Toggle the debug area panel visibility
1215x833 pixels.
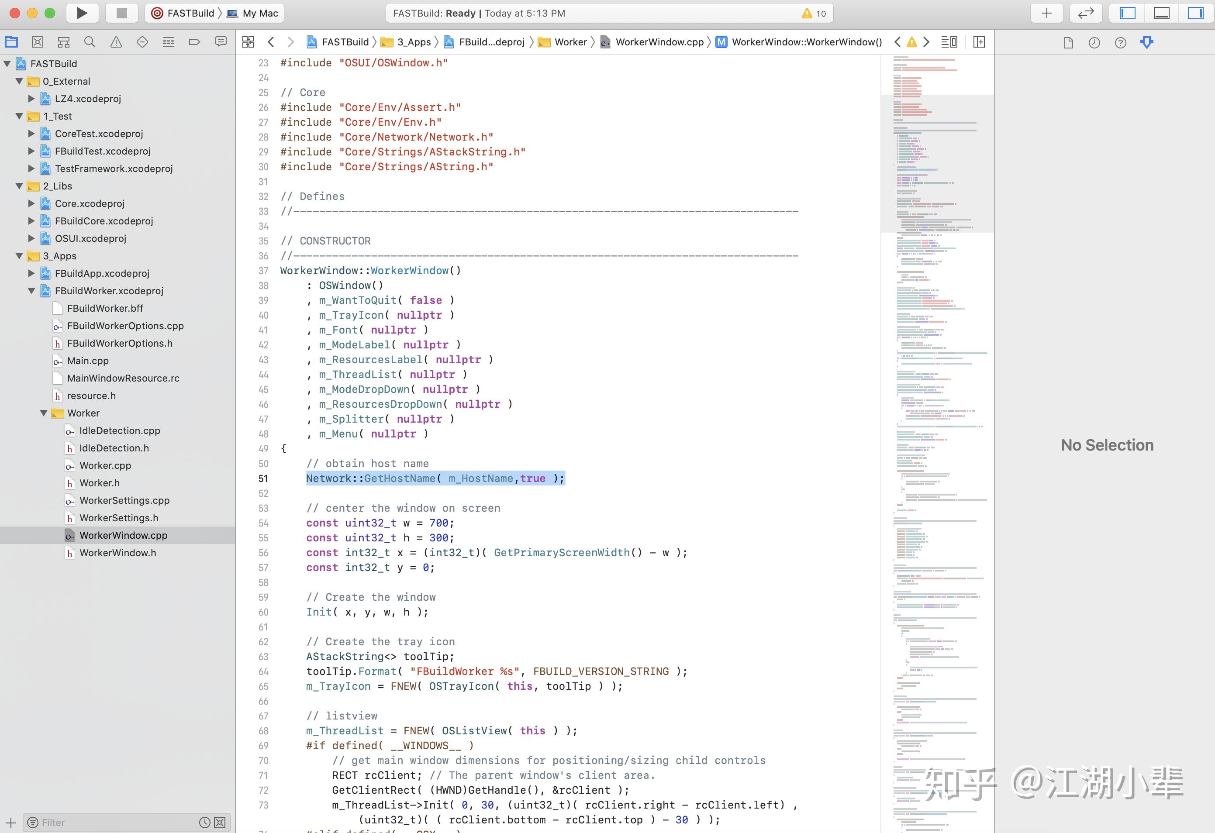tap(1161, 13)
